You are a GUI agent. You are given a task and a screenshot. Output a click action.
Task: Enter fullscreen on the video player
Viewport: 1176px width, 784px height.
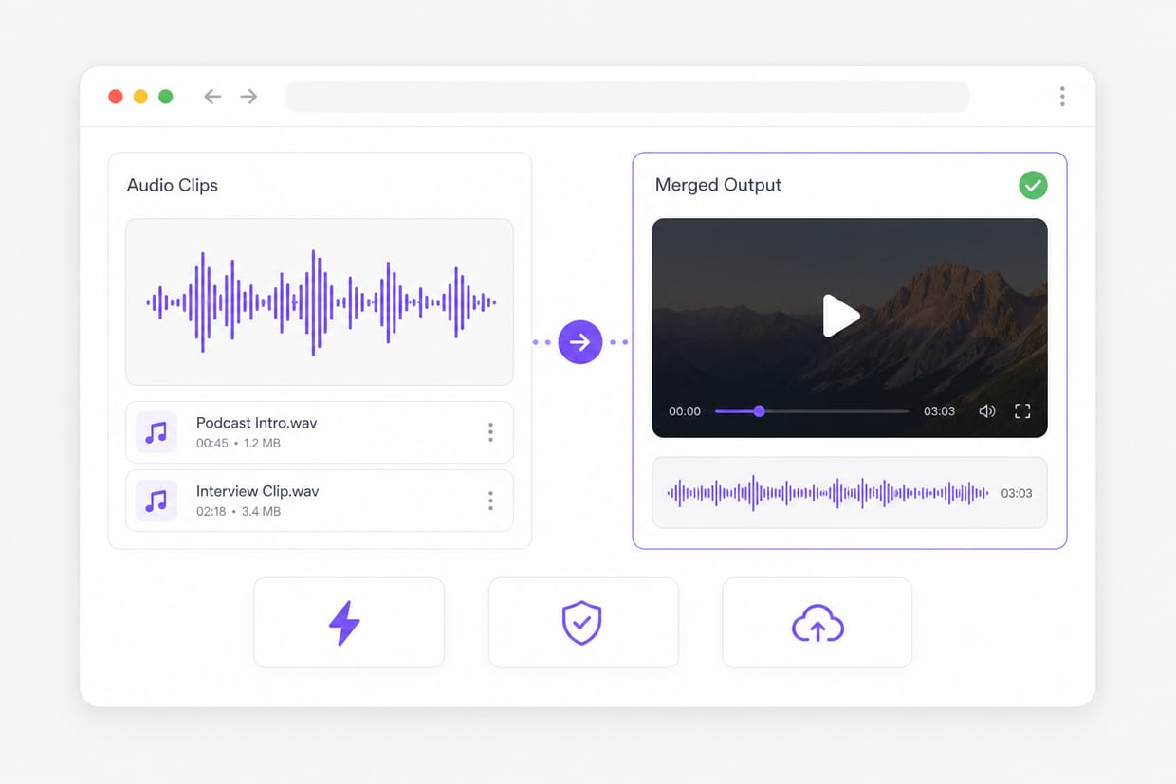pyautogui.click(x=1022, y=410)
